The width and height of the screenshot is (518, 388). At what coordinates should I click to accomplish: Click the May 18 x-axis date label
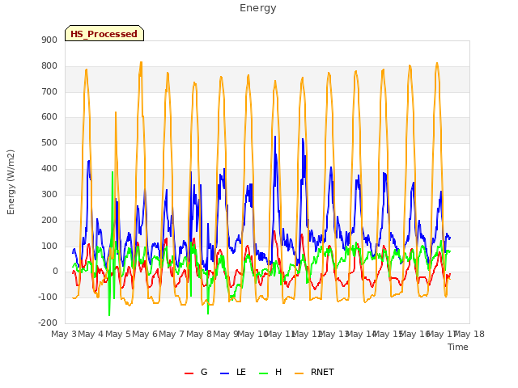click(x=469, y=334)
